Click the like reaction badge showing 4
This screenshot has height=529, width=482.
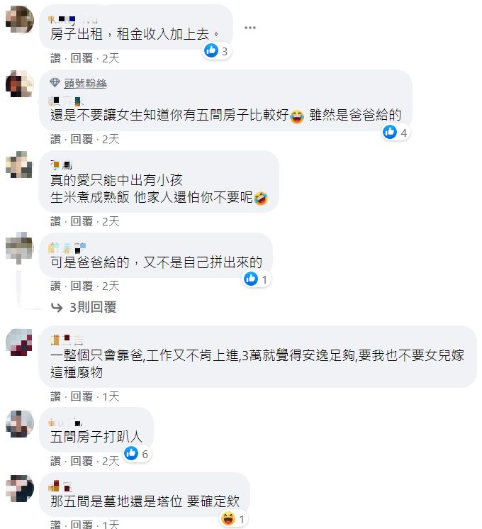pyautogui.click(x=396, y=132)
